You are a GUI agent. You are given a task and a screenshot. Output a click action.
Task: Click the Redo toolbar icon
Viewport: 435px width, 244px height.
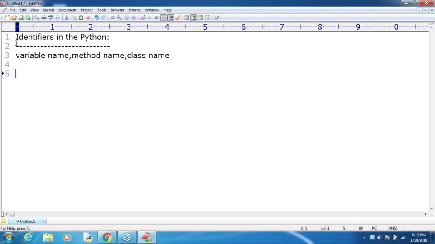pos(104,18)
